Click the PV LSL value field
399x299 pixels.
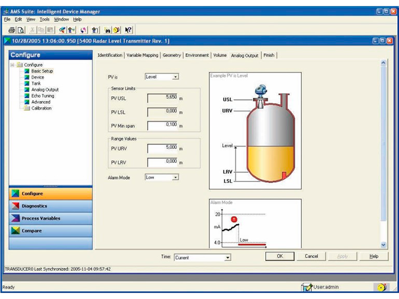tap(163, 112)
